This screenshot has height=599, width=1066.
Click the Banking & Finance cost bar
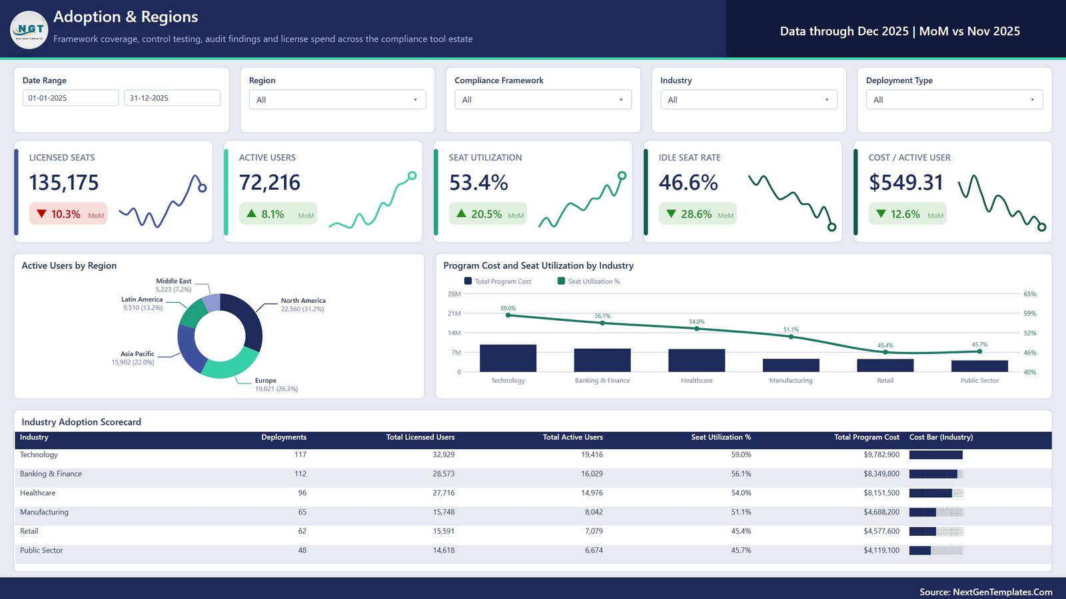click(602, 360)
